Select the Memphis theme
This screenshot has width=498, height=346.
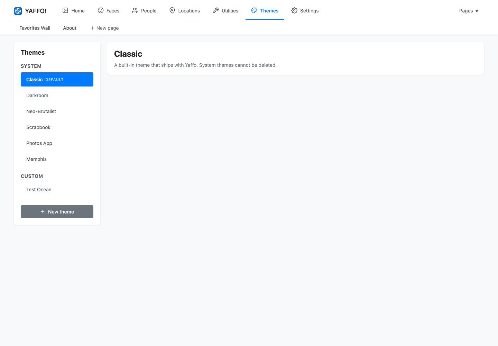57,159
